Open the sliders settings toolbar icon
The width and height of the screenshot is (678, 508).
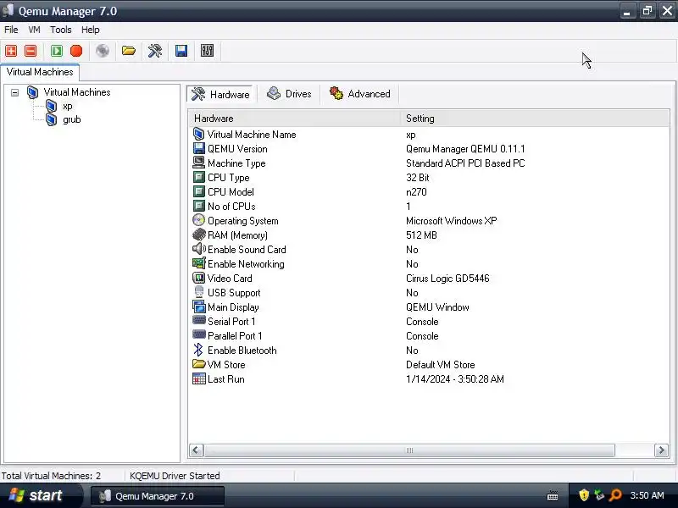coord(207,51)
